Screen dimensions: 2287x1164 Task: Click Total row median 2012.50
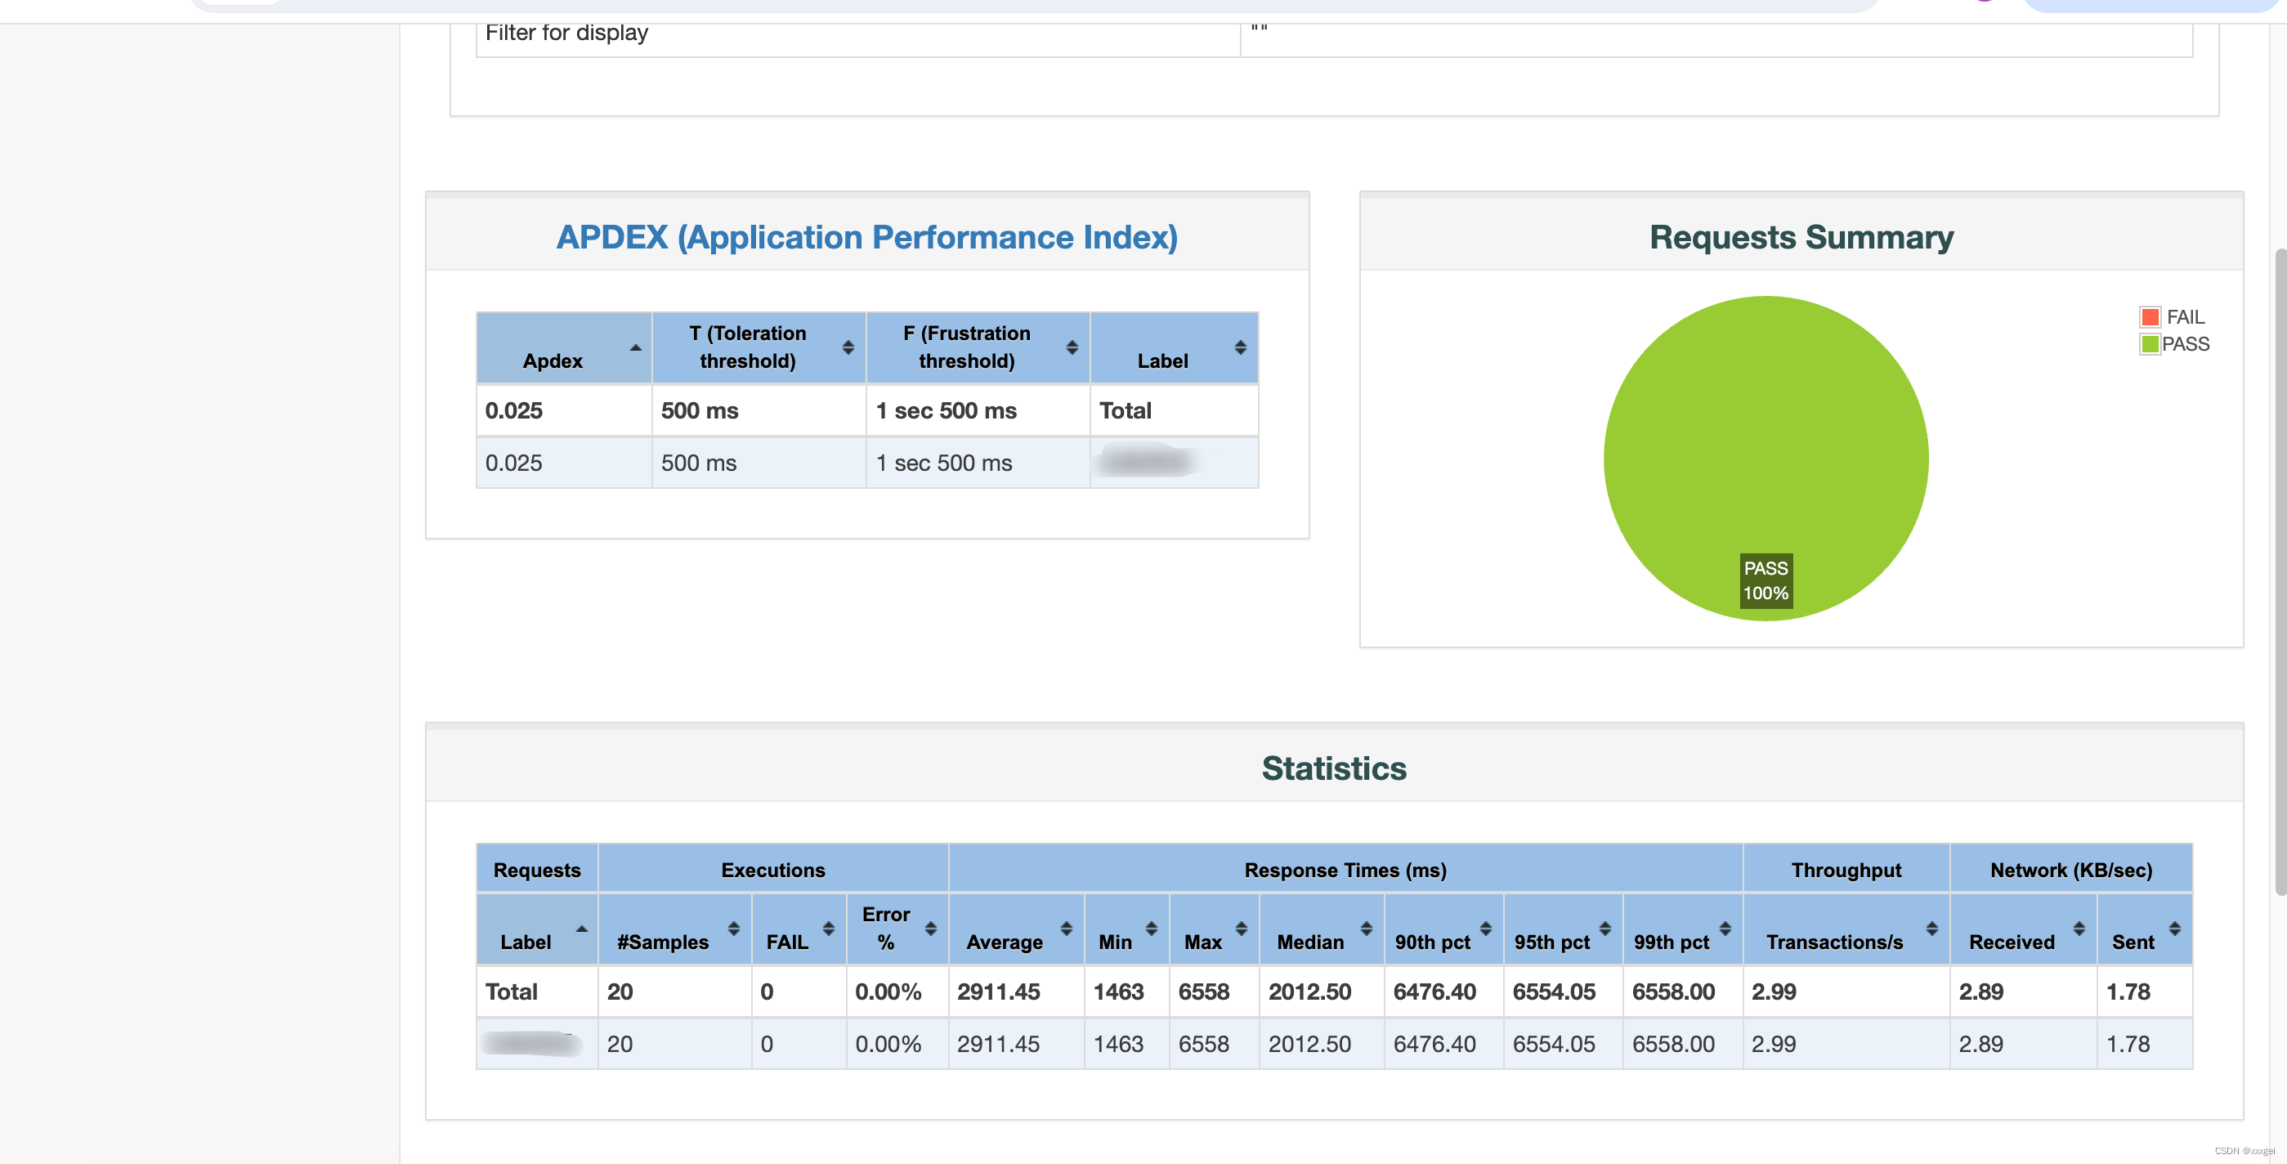tap(1309, 991)
